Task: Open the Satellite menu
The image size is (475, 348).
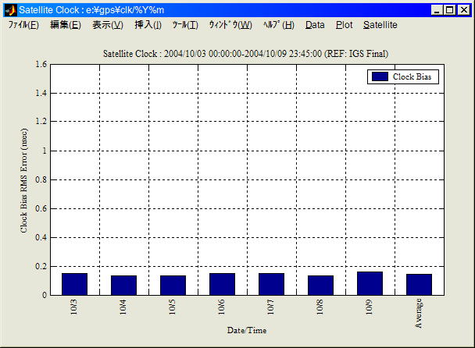Action: click(x=380, y=25)
